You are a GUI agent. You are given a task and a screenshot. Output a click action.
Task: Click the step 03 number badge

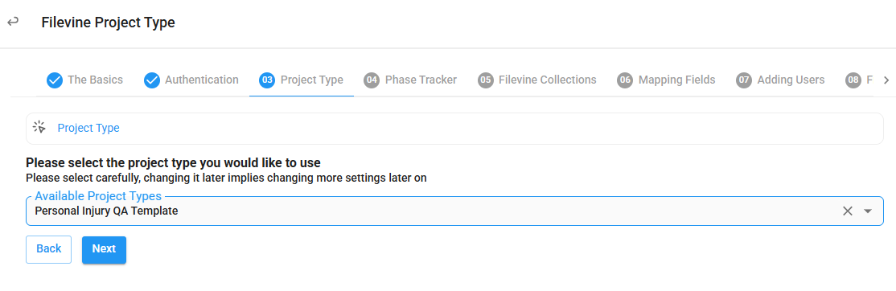[x=267, y=80]
